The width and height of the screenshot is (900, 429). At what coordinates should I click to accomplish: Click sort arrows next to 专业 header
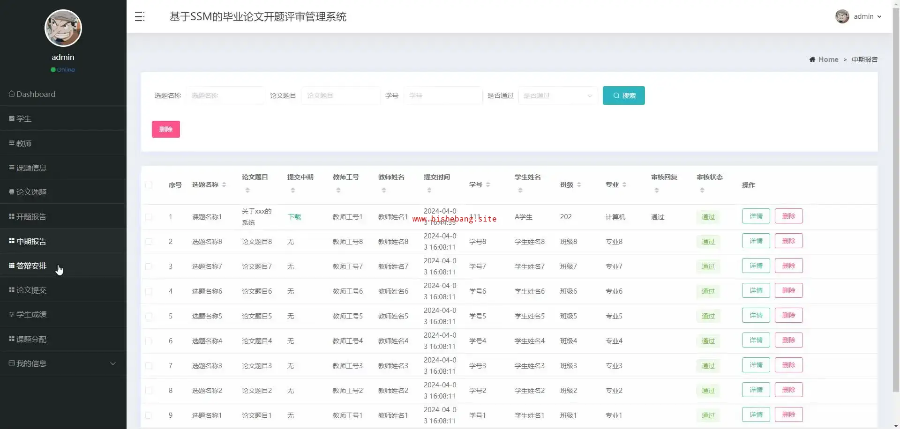[x=624, y=185]
